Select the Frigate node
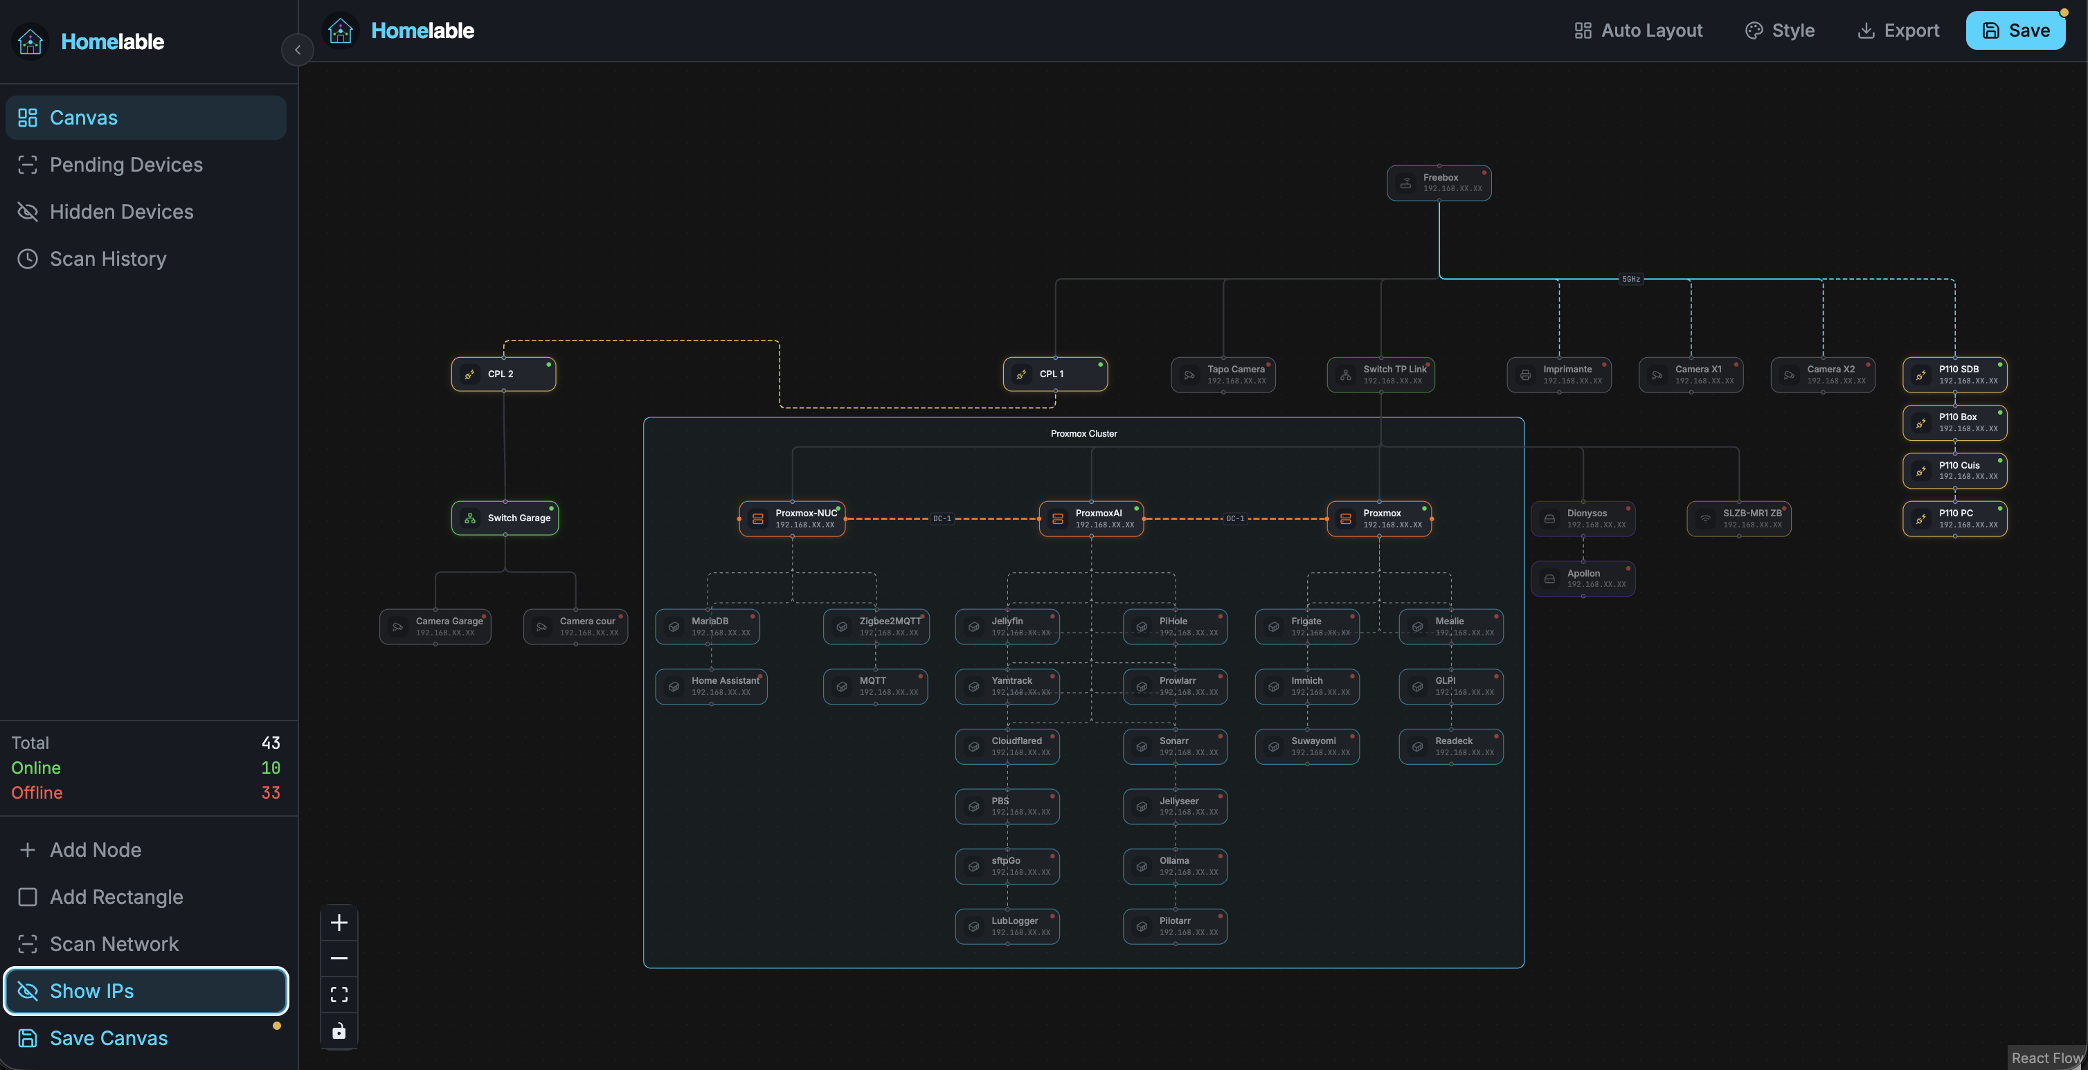 tap(1308, 626)
